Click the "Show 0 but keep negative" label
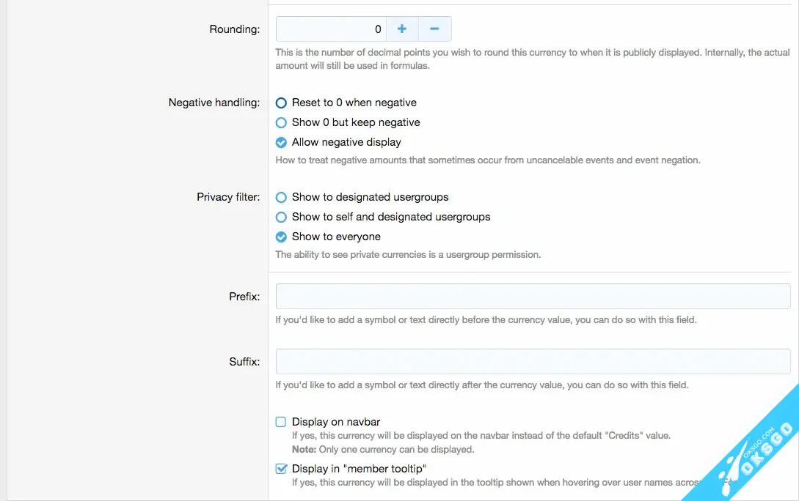Screen dimensions: 799x501 click(356, 123)
